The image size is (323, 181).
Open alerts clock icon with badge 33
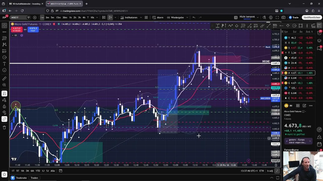click(319, 32)
